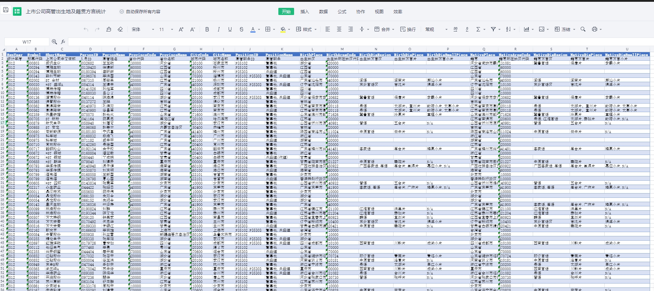654x291 pixels.
Task: Undo the last action
Action: pos(86,29)
